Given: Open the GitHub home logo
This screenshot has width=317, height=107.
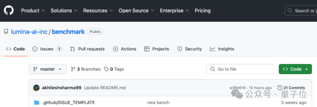Looking at the screenshot, I should point(9,10).
